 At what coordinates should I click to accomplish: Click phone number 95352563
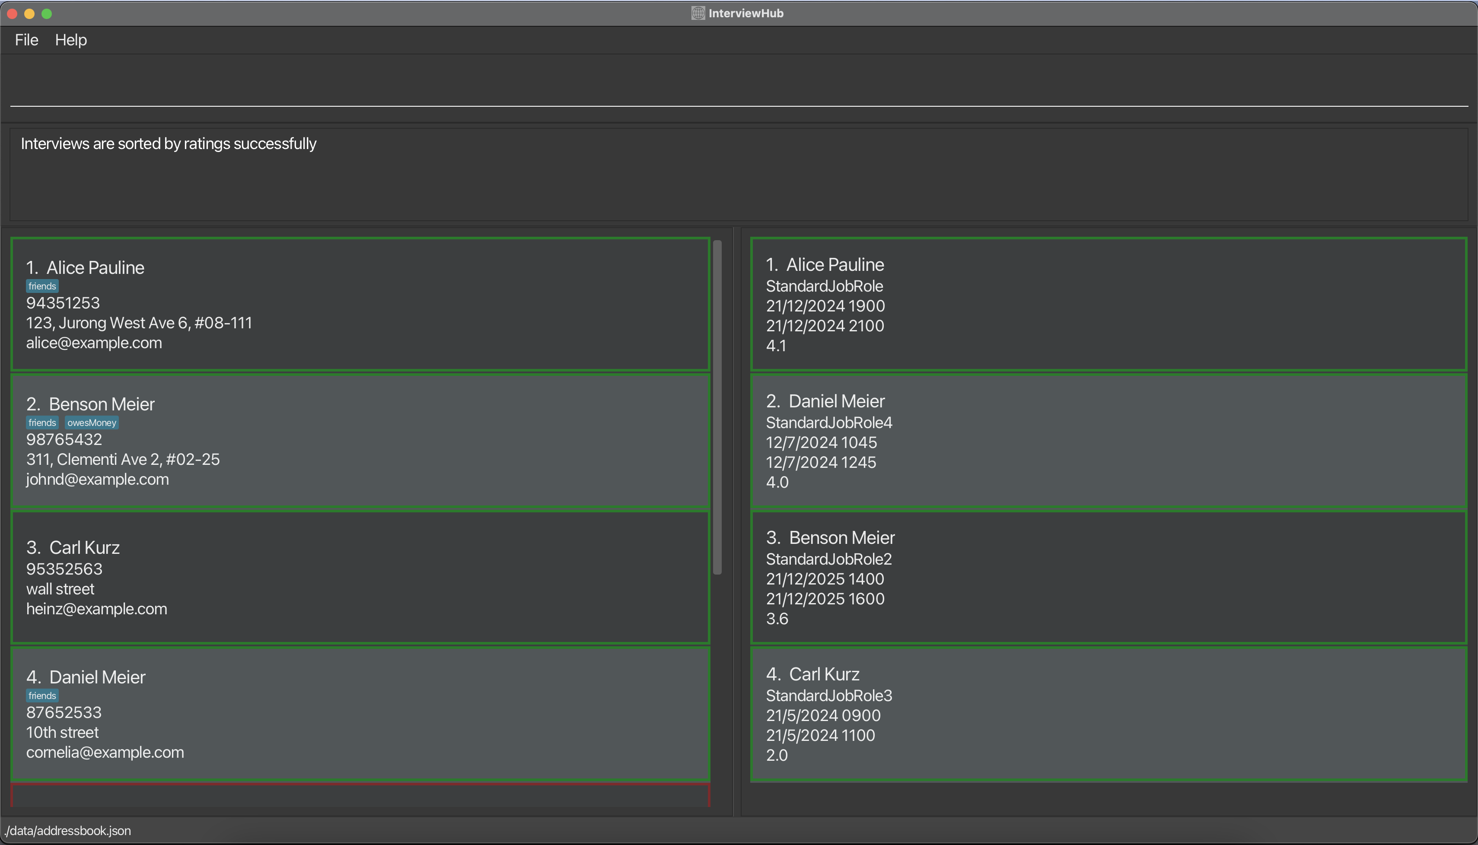[x=64, y=569]
